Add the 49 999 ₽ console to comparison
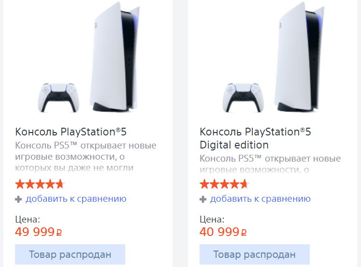This screenshot has height=267, width=361. pyautogui.click(x=76, y=199)
